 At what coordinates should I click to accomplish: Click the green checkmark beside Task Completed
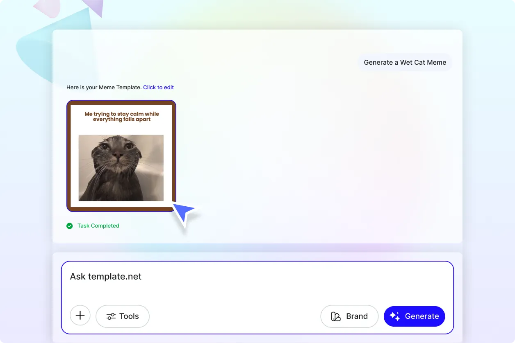click(x=70, y=226)
